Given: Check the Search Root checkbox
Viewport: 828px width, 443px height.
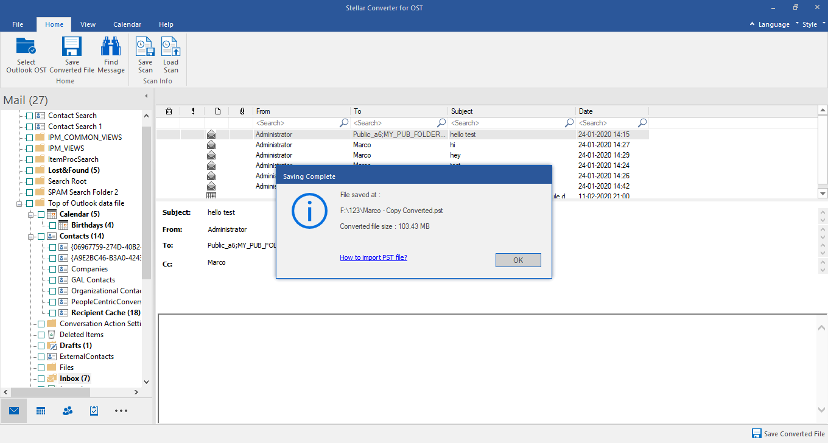Looking at the screenshot, I should tap(29, 181).
